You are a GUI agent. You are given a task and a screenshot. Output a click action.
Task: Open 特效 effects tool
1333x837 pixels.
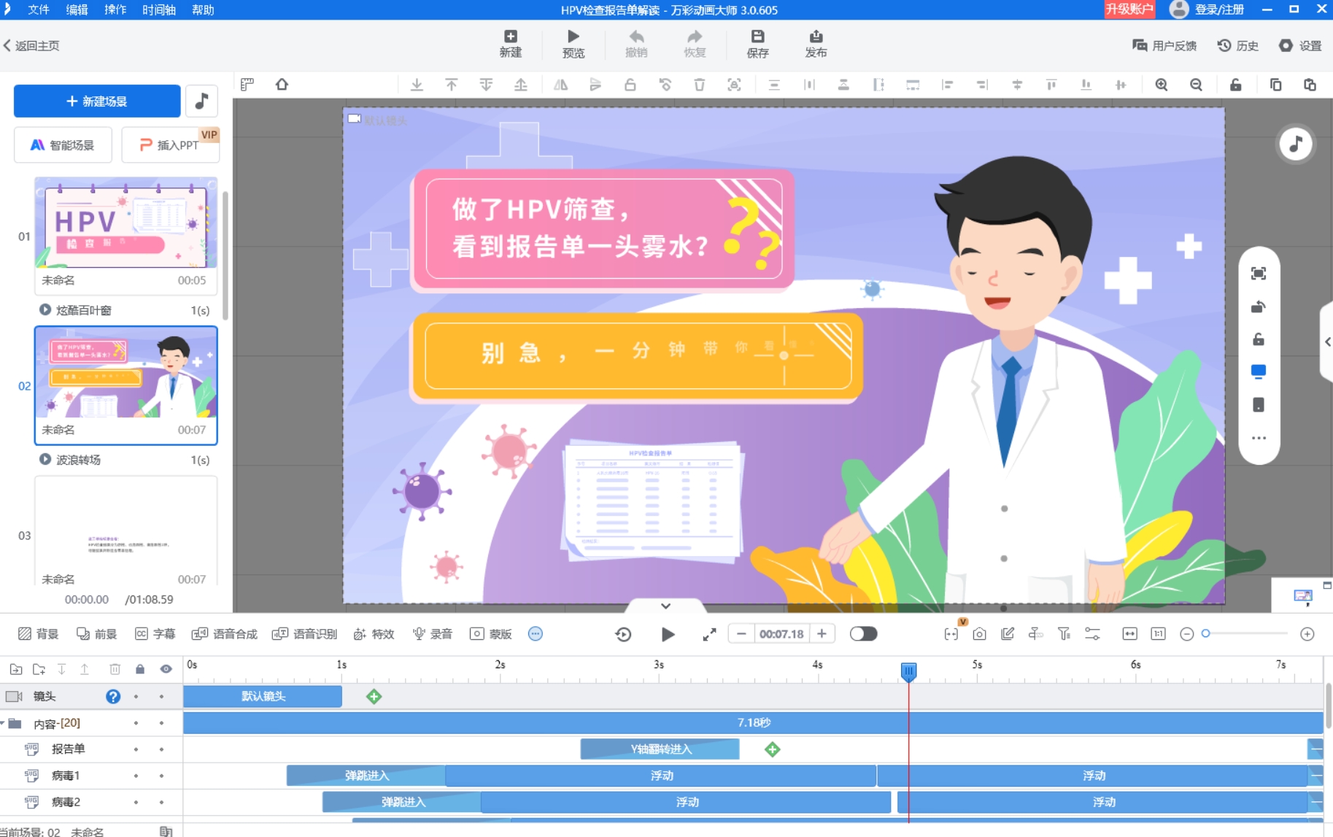coord(374,633)
